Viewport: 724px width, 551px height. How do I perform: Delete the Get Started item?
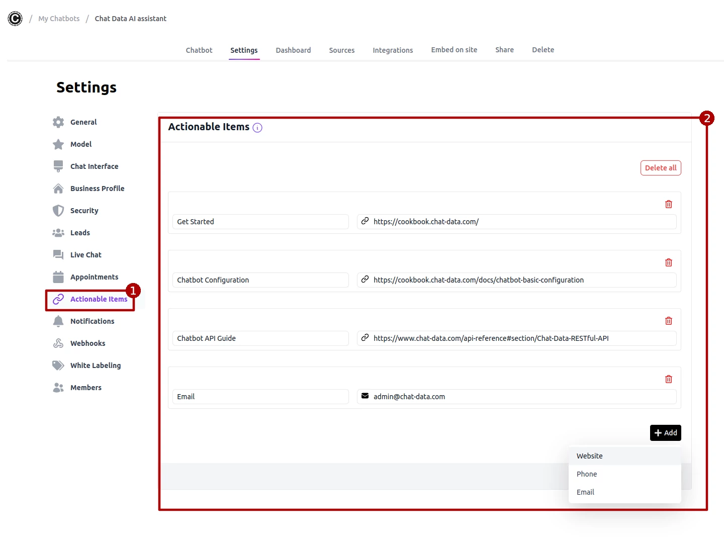coord(669,204)
